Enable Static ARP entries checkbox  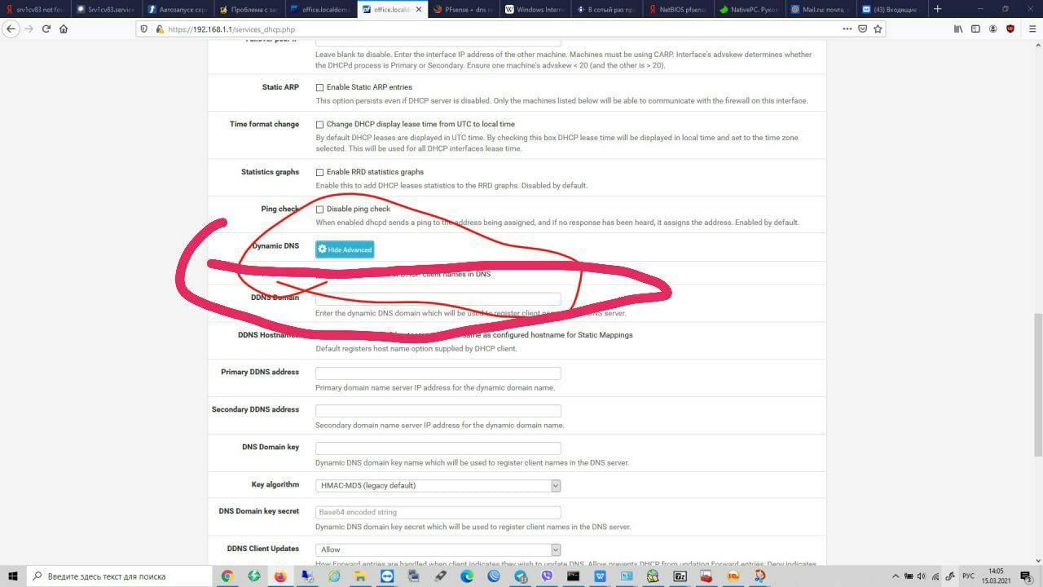[319, 87]
